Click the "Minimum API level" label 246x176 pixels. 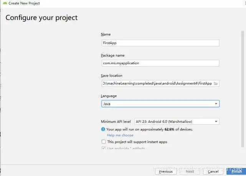[x=116, y=122]
